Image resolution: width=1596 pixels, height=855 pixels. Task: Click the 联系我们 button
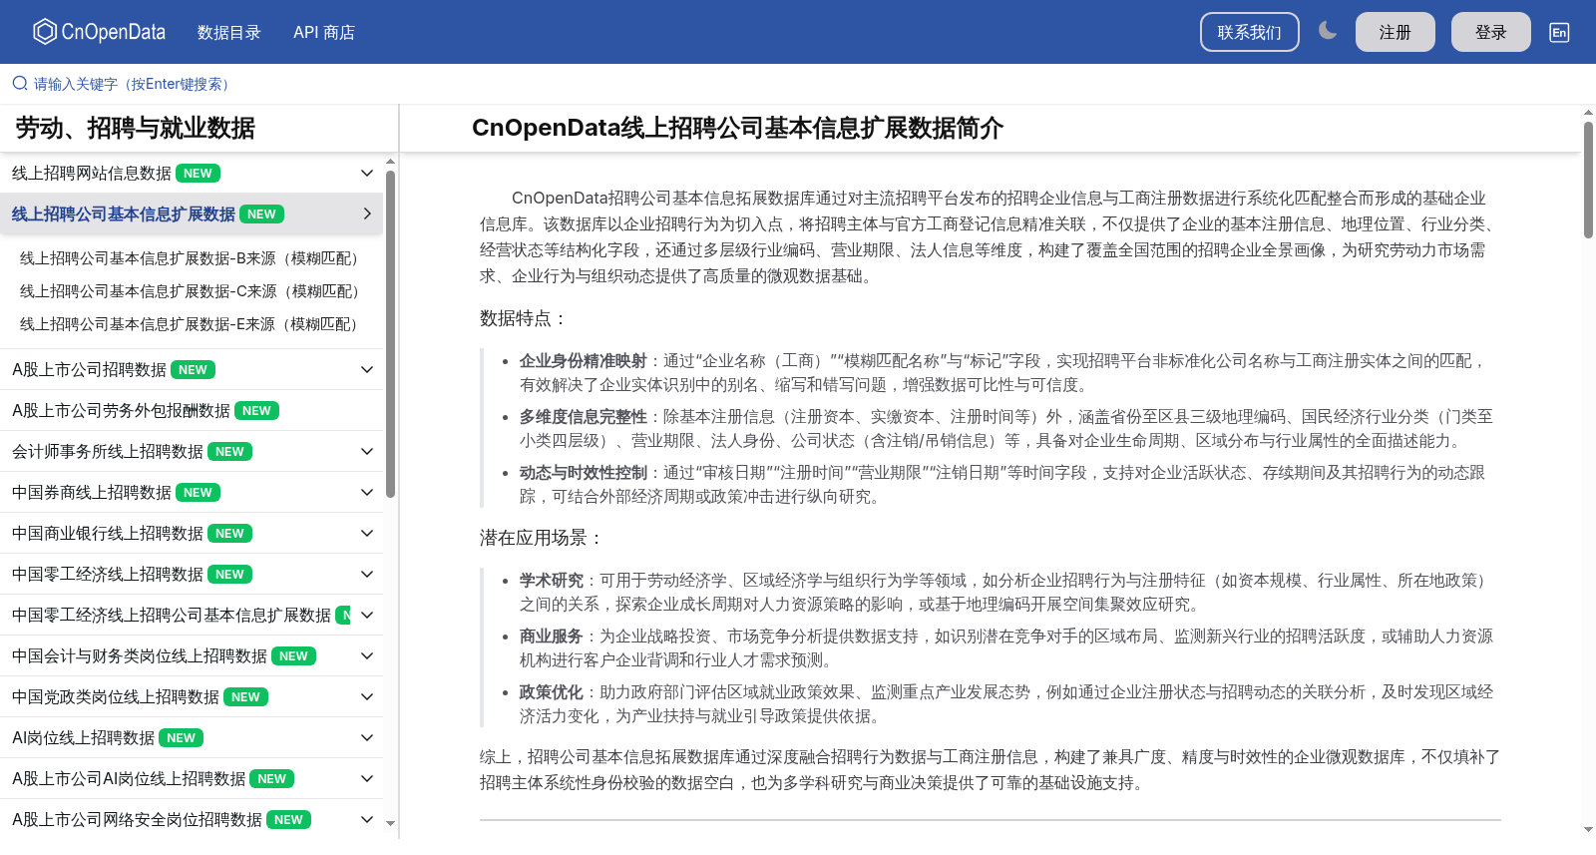point(1250,32)
